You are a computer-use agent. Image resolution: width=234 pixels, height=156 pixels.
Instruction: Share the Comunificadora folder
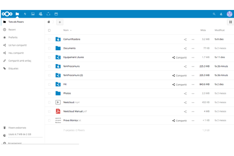point(185,39)
